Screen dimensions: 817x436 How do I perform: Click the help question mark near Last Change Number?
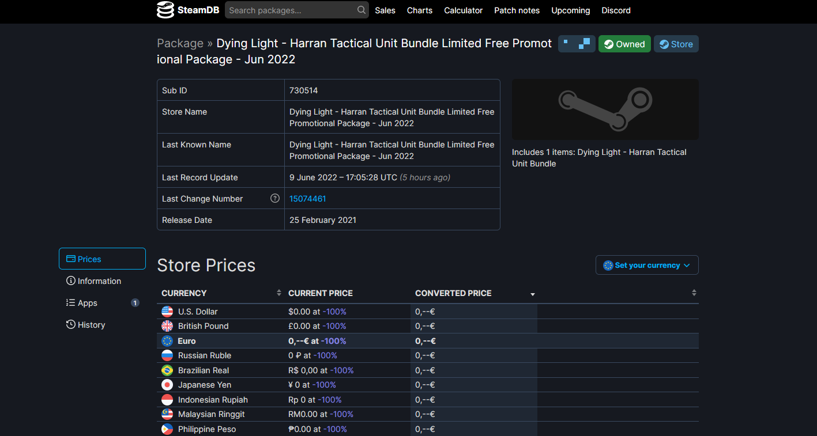pyautogui.click(x=275, y=198)
